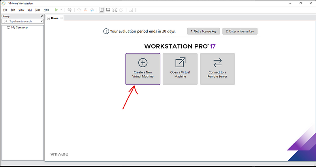Click Create a New Virtual Machine tile

pyautogui.click(x=143, y=69)
